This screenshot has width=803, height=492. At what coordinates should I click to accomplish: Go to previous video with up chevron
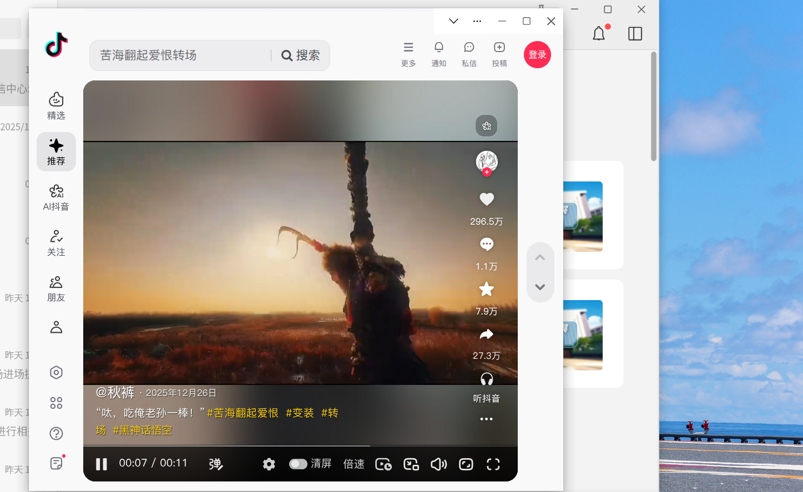tap(540, 258)
